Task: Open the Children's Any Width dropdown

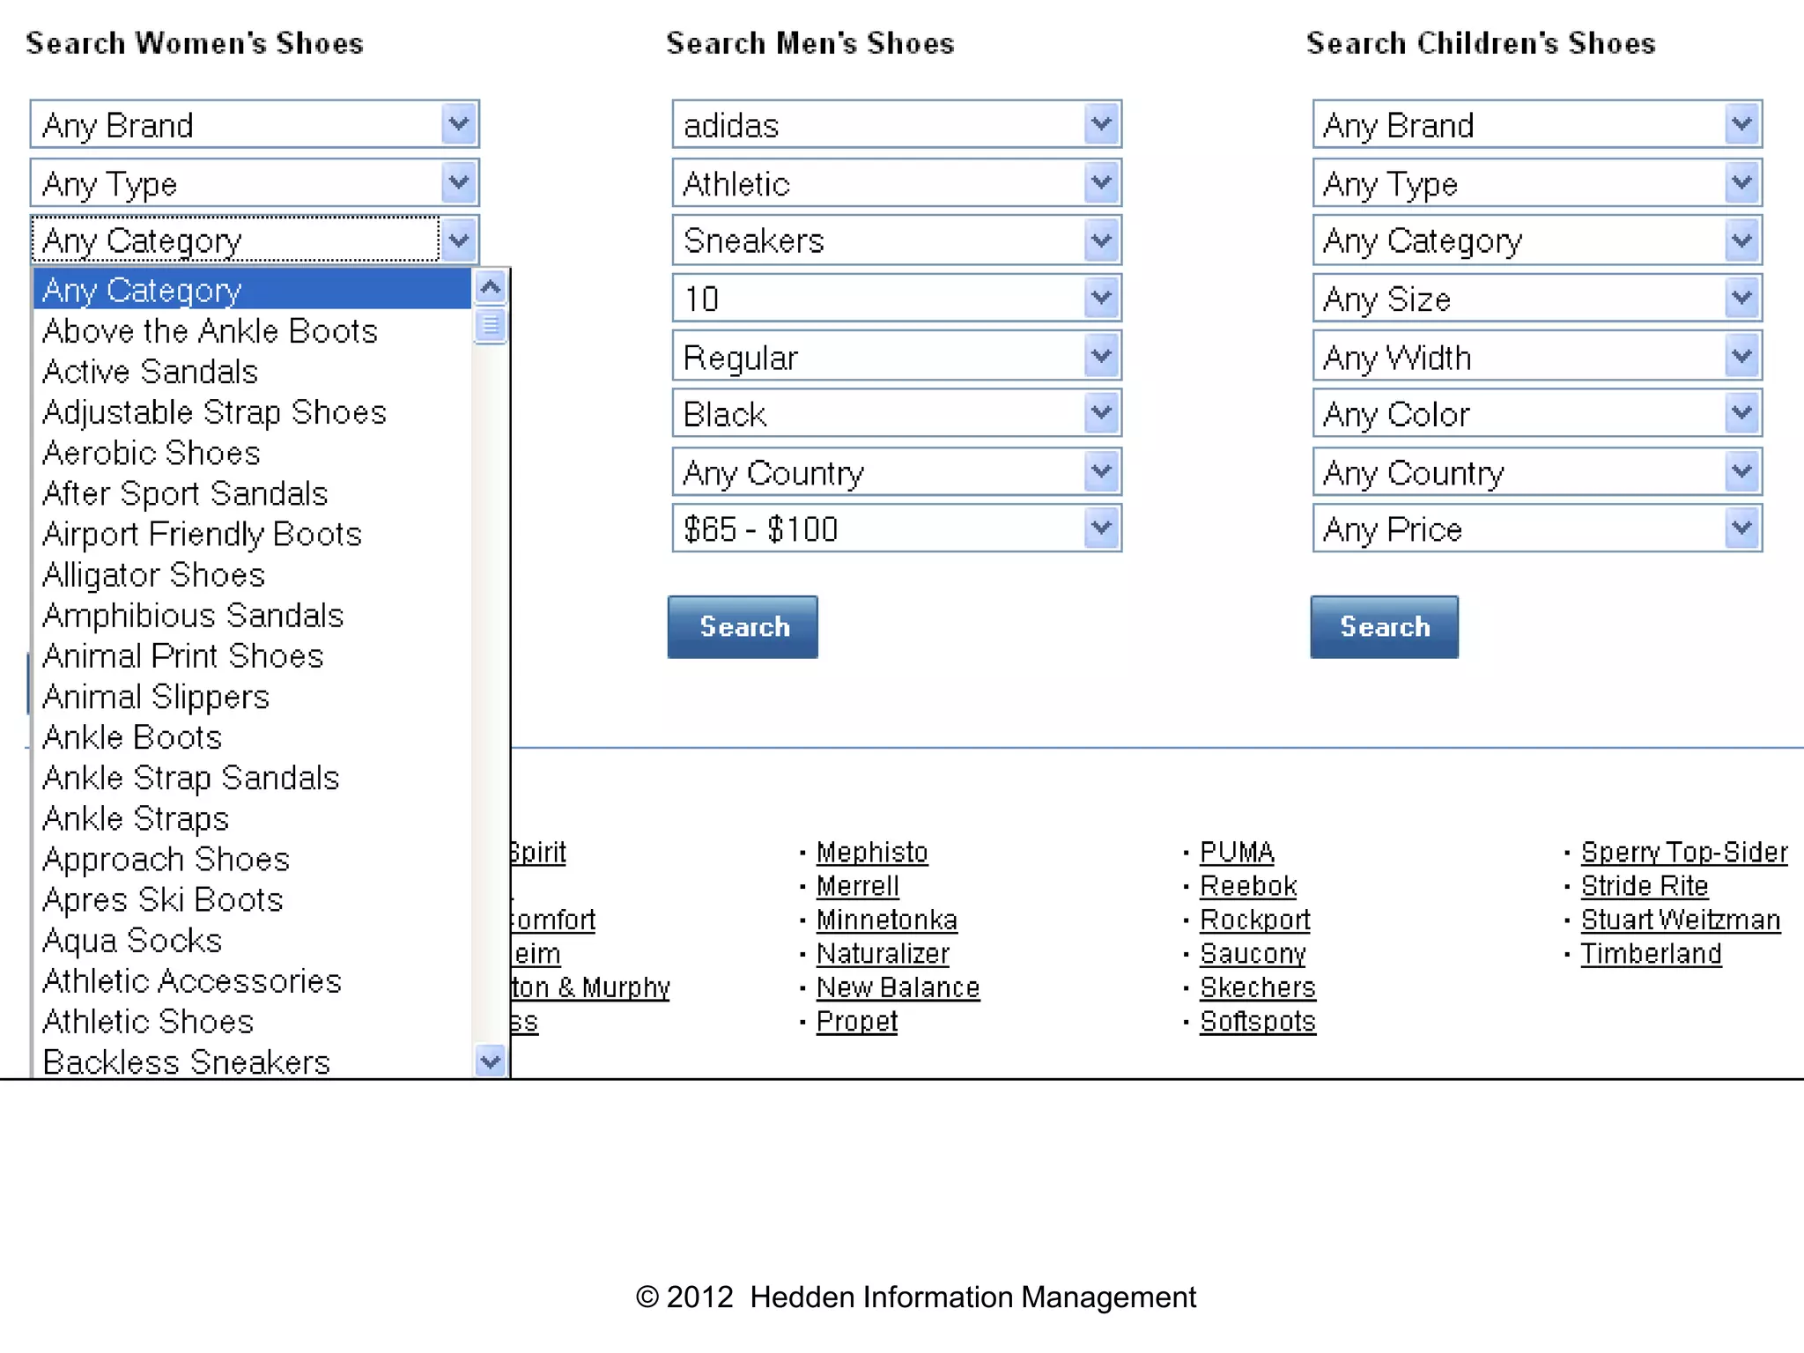Action: (x=1537, y=357)
